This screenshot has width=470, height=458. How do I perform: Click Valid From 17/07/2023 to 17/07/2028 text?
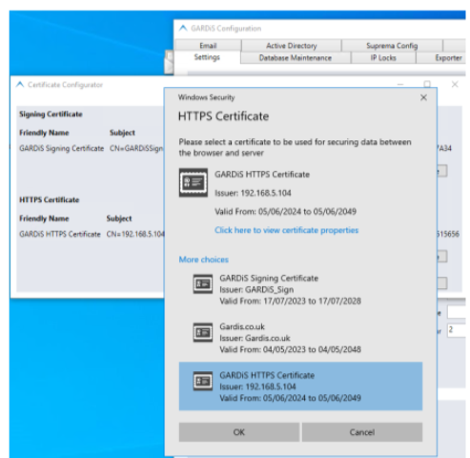(x=290, y=301)
